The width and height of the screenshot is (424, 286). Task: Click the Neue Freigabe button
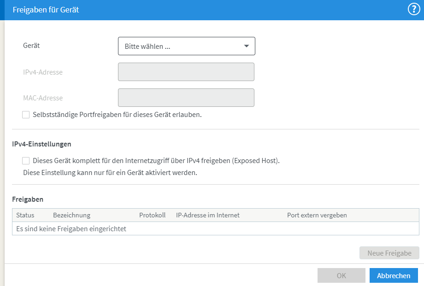coord(389,253)
